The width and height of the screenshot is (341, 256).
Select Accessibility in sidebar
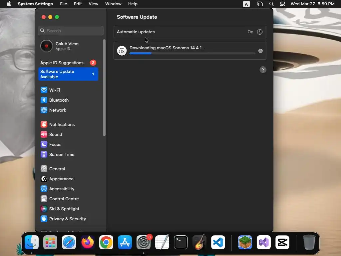point(68,189)
